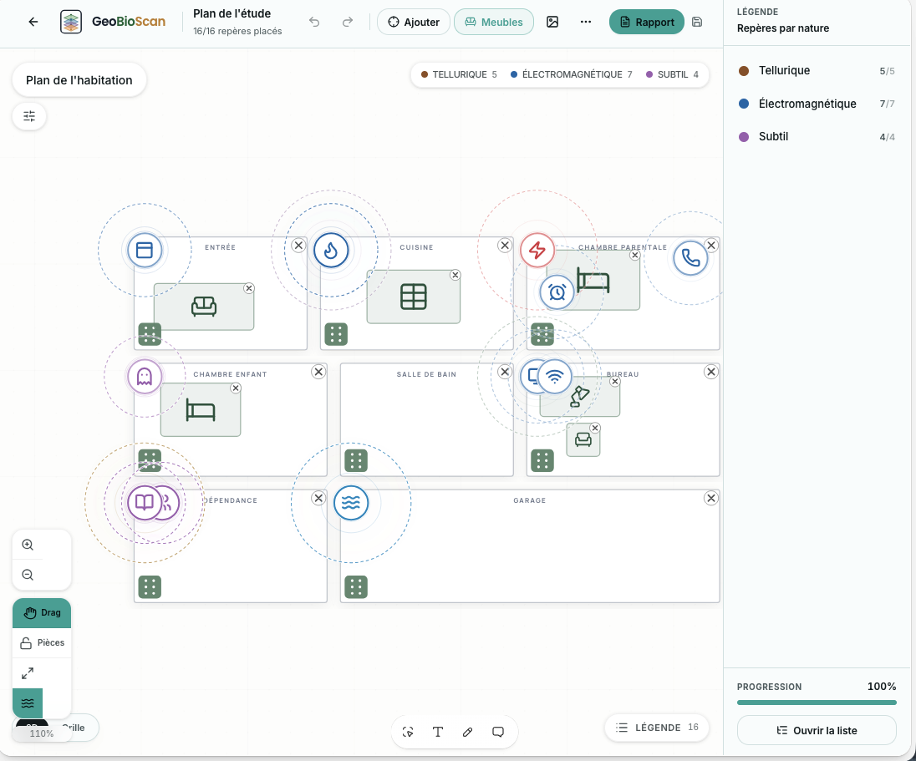Open the image import icon
This screenshot has width=916, height=761.
tap(552, 23)
